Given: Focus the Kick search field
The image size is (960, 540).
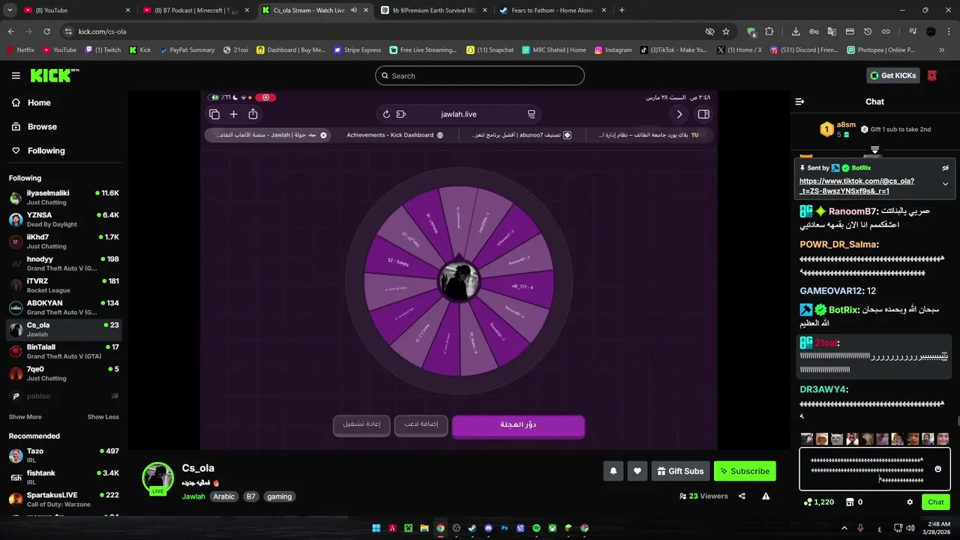Looking at the screenshot, I should [x=480, y=76].
